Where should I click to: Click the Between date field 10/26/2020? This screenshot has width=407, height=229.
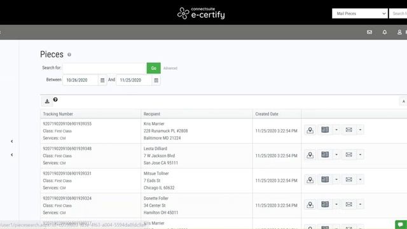click(x=80, y=80)
